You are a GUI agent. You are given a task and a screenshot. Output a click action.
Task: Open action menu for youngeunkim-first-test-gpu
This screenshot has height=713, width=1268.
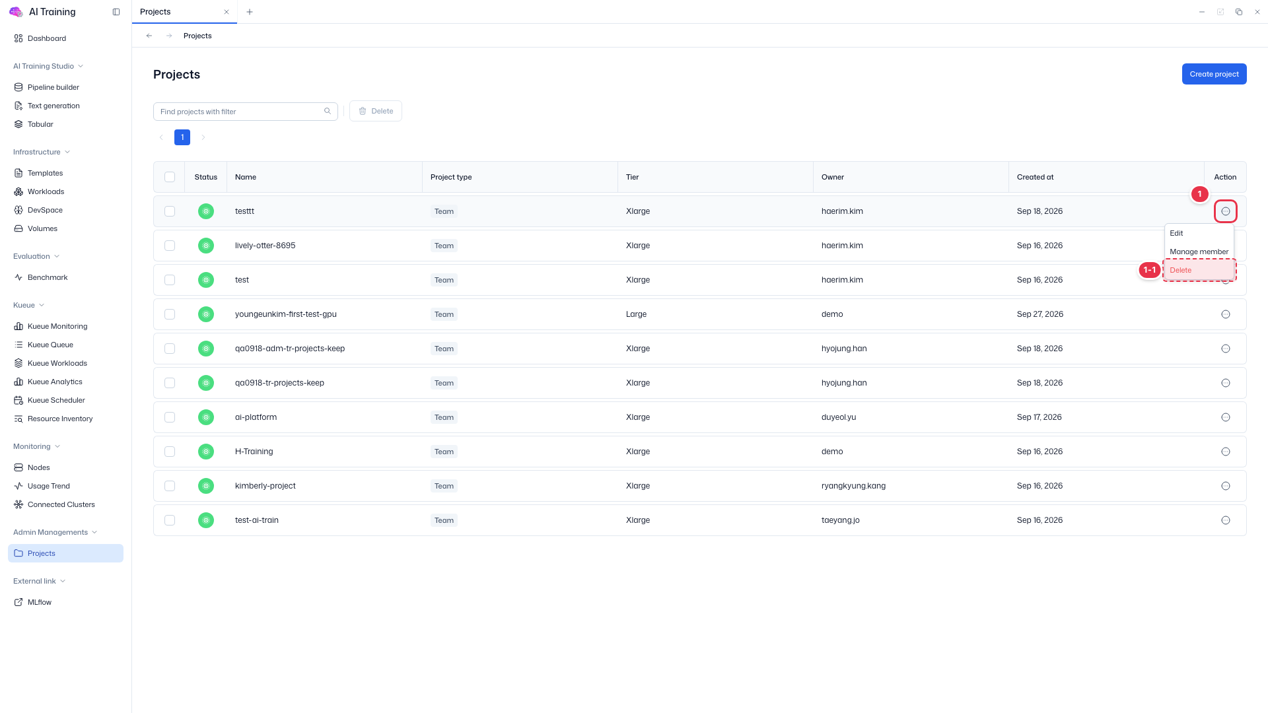[x=1226, y=314]
